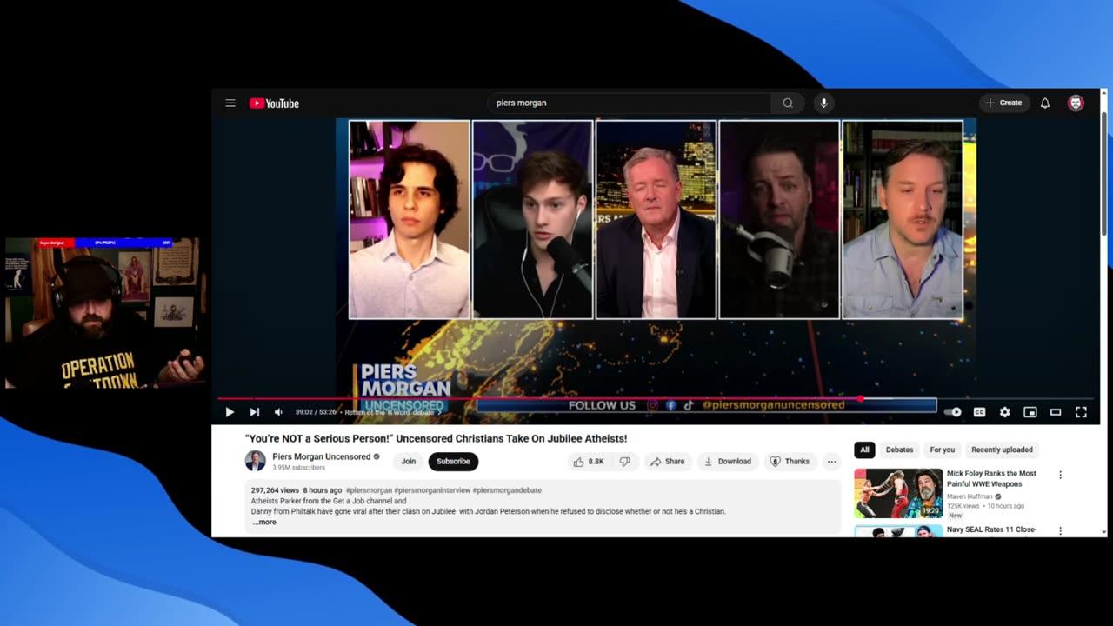Click the #piersmorgandebate hashtag

[x=507, y=490]
